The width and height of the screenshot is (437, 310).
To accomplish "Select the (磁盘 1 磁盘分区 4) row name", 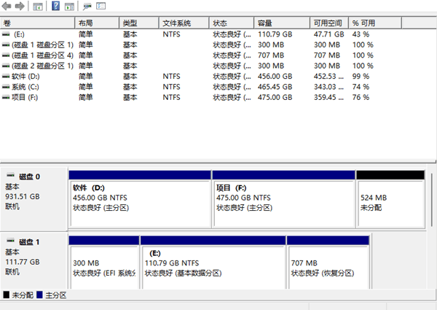I will [42, 55].
